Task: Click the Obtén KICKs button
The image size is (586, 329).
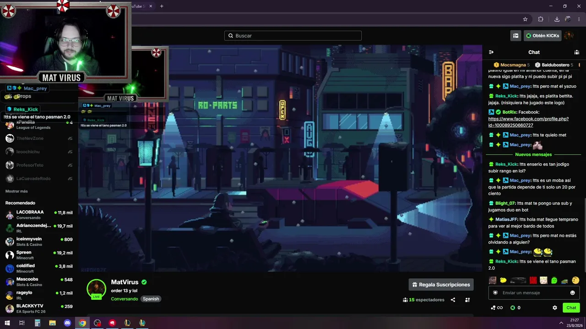Action: pos(542,36)
